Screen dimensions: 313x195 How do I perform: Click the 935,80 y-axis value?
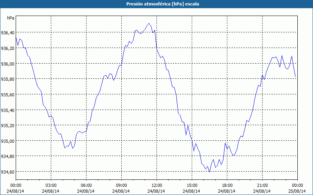coord(8,79)
